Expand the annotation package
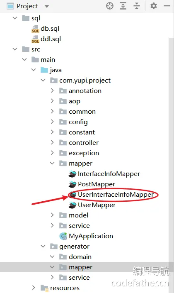The height and width of the screenshot is (293, 174). coord(52,90)
